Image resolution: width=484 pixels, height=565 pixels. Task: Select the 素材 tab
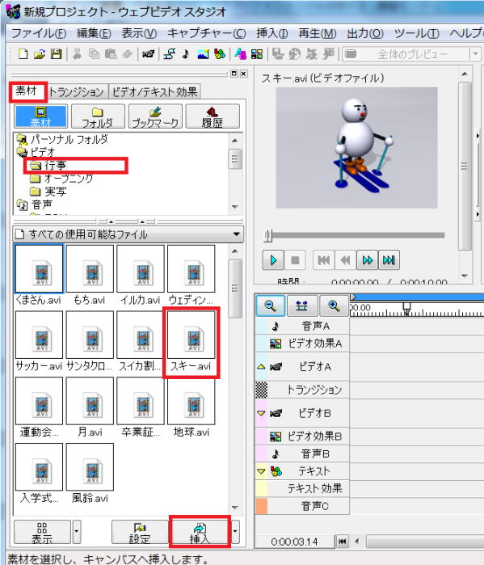[x=27, y=91]
